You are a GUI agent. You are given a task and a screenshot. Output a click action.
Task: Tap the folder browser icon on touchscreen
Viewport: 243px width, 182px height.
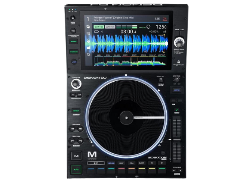click(89, 48)
